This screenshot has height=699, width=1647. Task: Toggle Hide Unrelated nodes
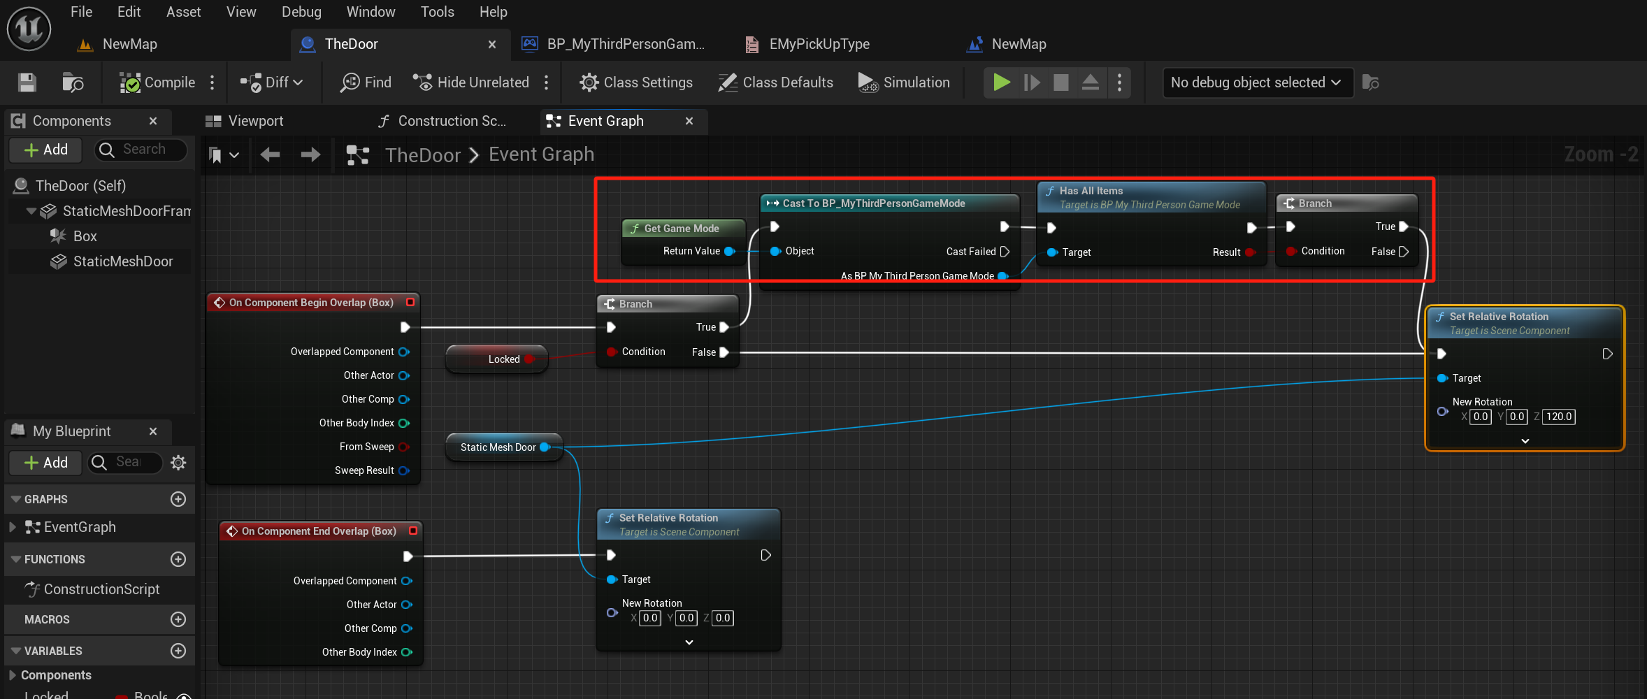[x=470, y=82]
